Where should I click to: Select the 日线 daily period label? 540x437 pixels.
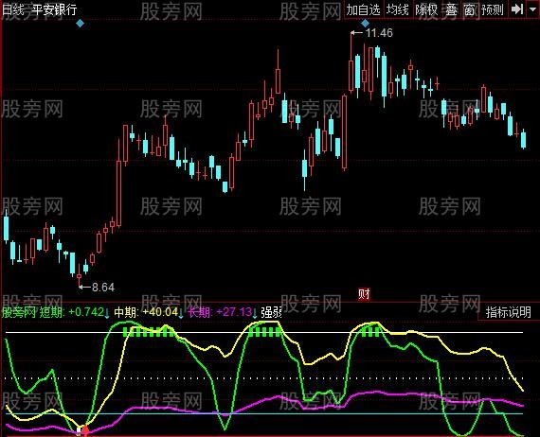click(13, 9)
